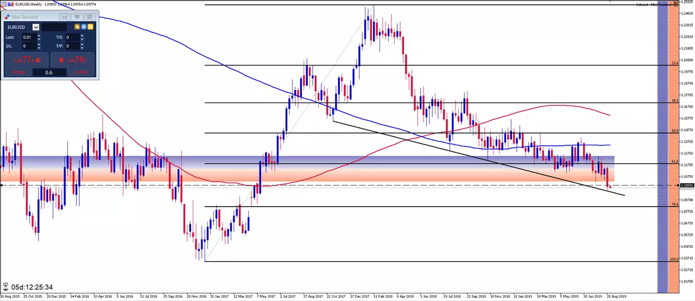Open the EURUSD symbol dropdown

(36, 27)
